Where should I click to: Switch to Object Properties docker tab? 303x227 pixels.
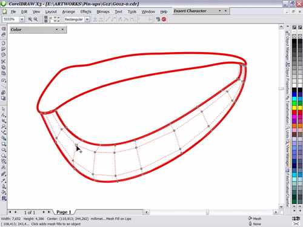[288, 78]
